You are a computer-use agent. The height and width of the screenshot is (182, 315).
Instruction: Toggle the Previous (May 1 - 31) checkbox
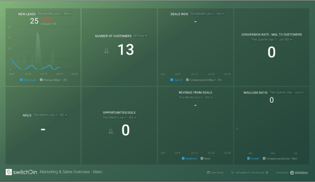coord(41,80)
